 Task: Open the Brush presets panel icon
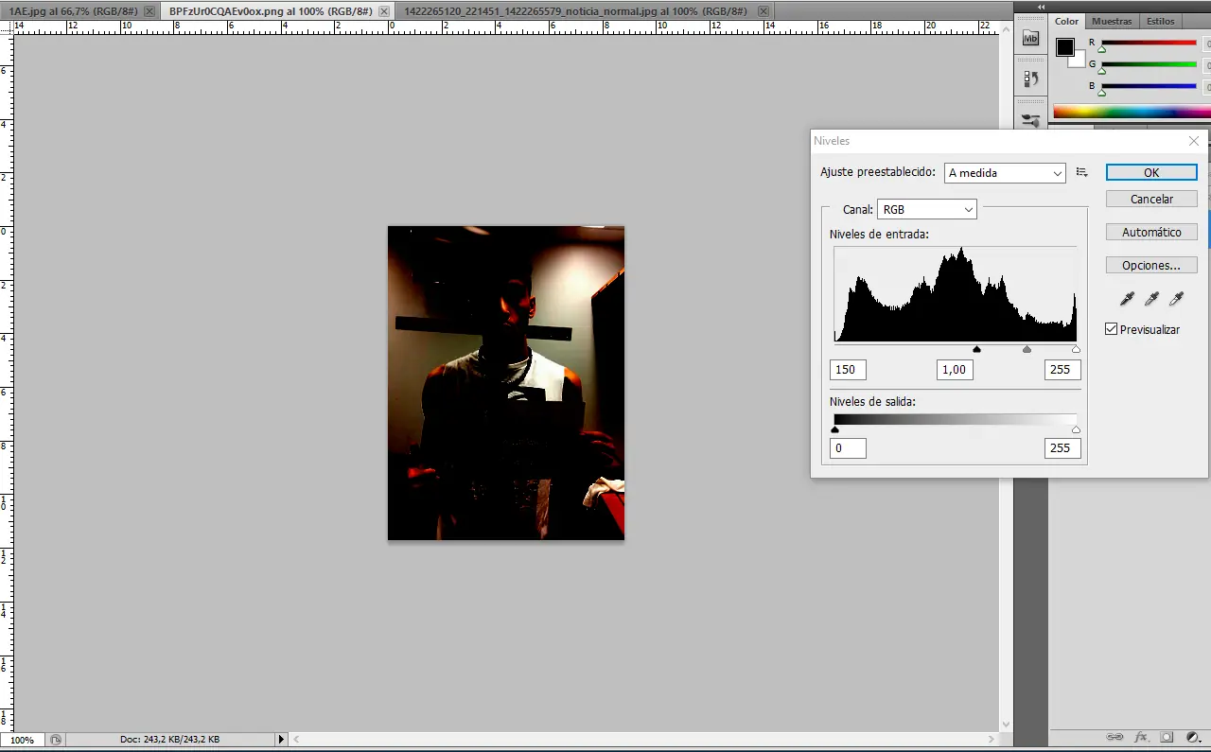1031,121
